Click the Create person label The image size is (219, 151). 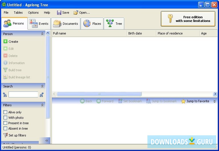(13, 42)
